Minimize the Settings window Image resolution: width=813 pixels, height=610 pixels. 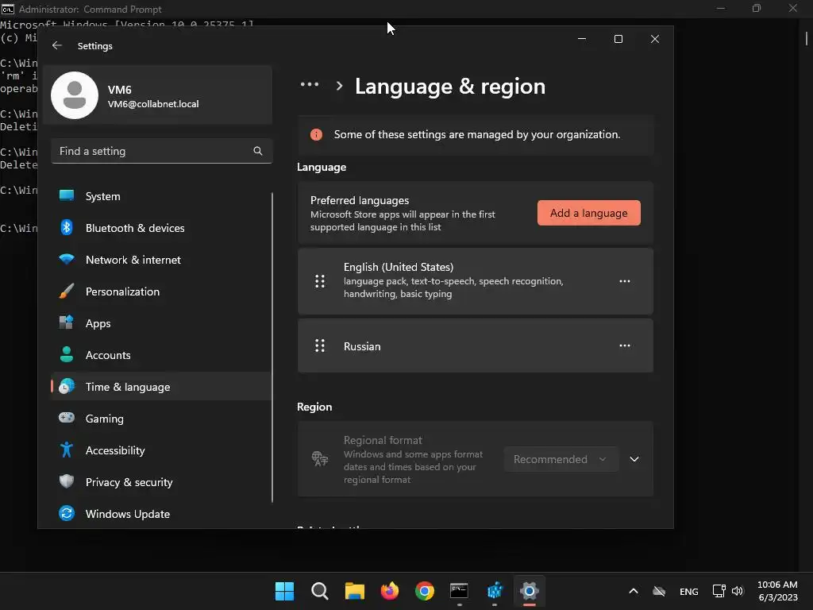tap(582, 39)
